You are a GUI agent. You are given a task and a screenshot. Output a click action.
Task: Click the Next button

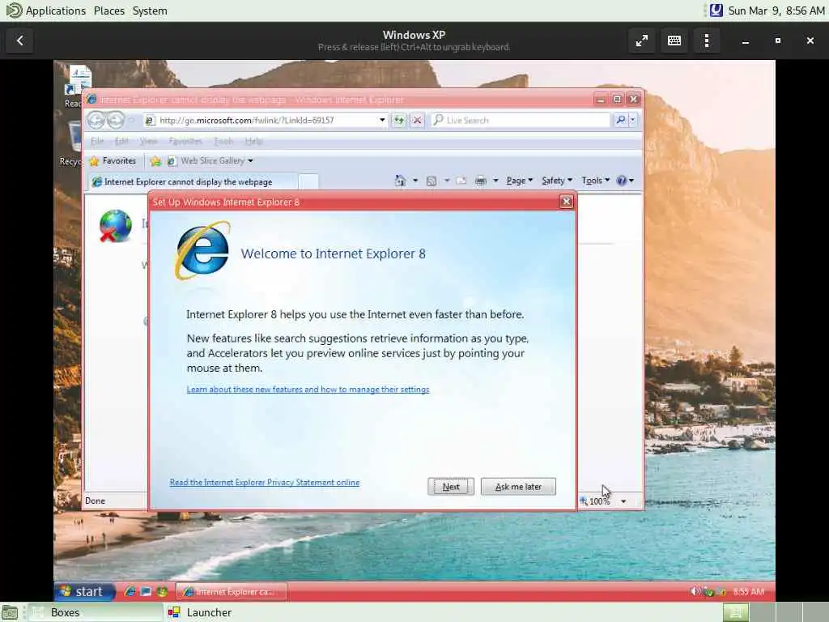click(451, 487)
